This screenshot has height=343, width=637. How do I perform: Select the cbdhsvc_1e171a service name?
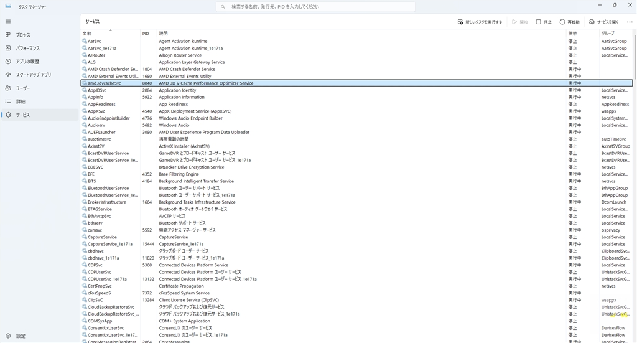[103, 258]
